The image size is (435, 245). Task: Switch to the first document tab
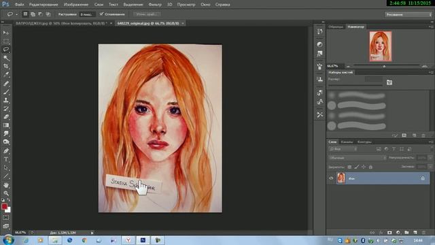point(60,23)
